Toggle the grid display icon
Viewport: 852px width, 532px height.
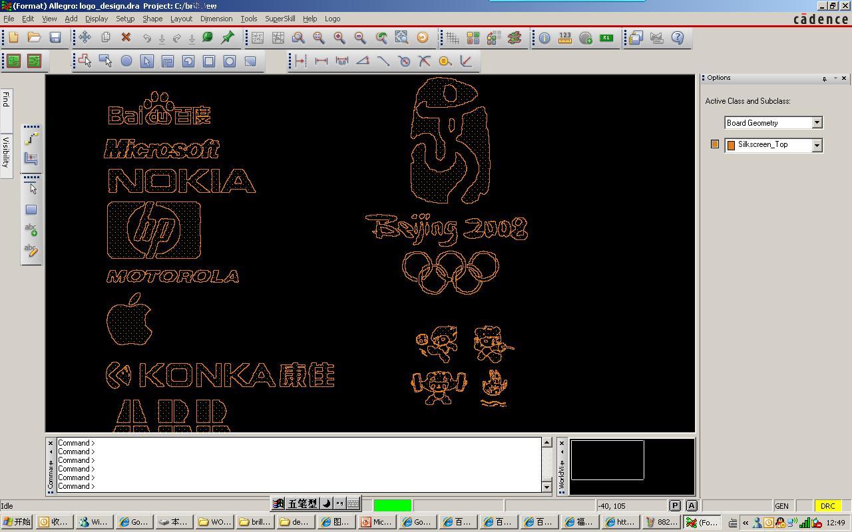(x=453, y=38)
